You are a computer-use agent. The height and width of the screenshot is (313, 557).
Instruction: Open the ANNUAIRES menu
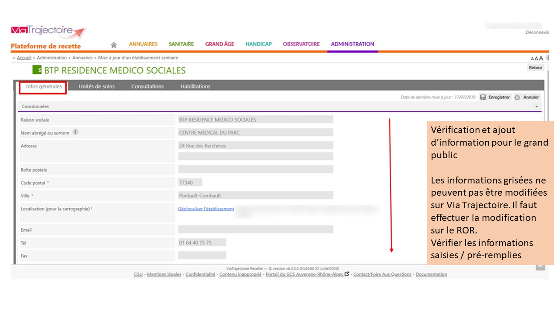(143, 44)
